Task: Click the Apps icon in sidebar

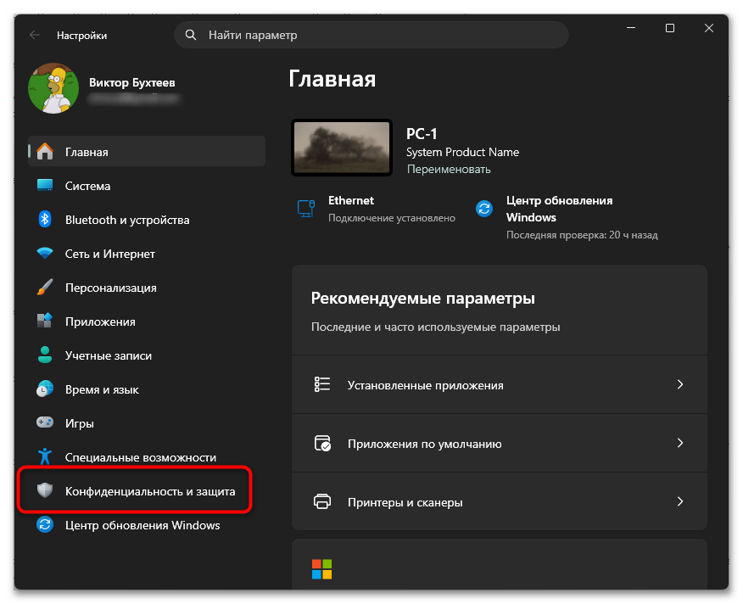Action: (45, 321)
